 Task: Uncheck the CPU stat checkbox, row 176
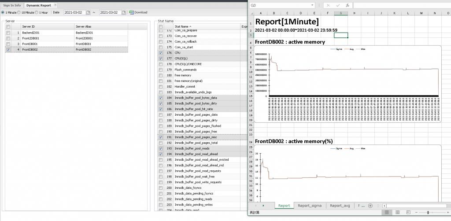click(160, 53)
